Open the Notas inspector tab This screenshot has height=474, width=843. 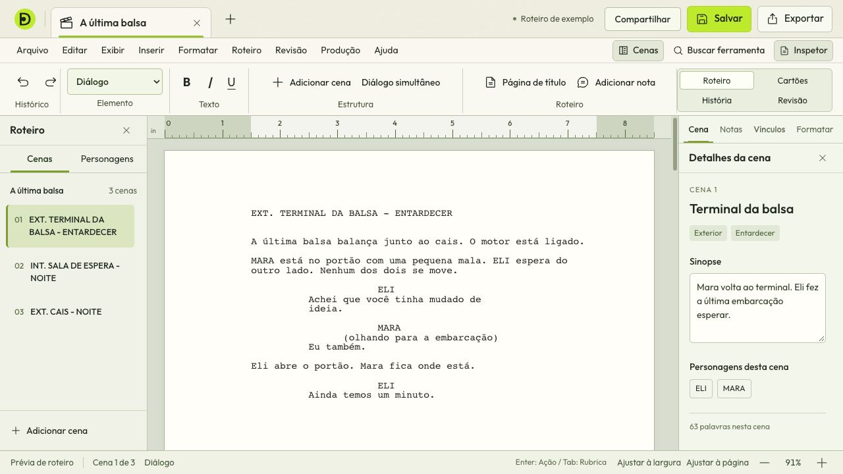(x=731, y=130)
